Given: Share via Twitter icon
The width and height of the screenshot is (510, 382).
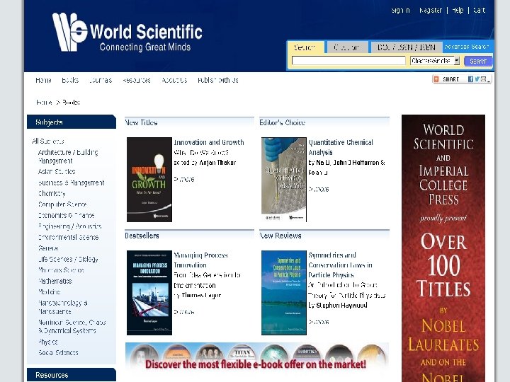Looking at the screenshot, I should point(477,79).
